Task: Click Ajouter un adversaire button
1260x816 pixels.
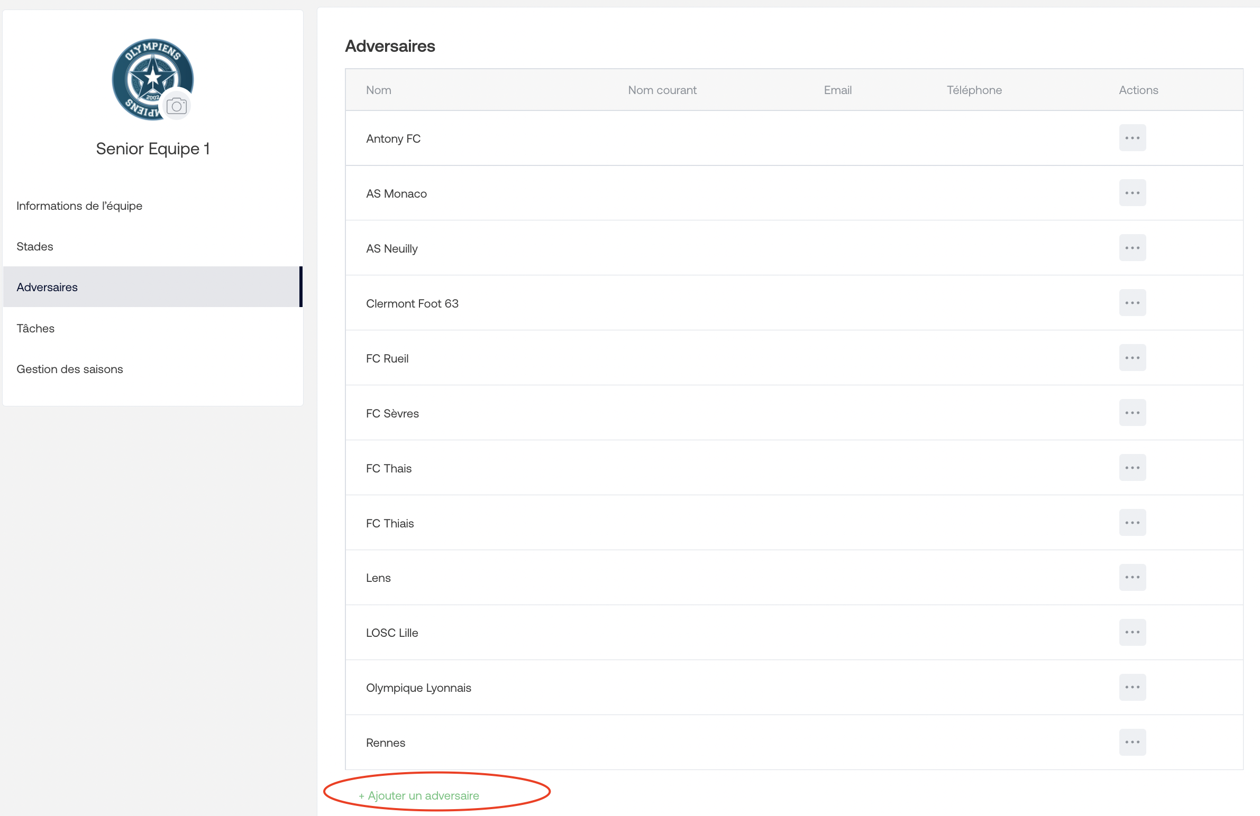Action: [x=418, y=795]
